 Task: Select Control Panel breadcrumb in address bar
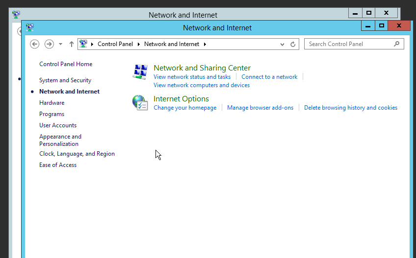click(115, 44)
